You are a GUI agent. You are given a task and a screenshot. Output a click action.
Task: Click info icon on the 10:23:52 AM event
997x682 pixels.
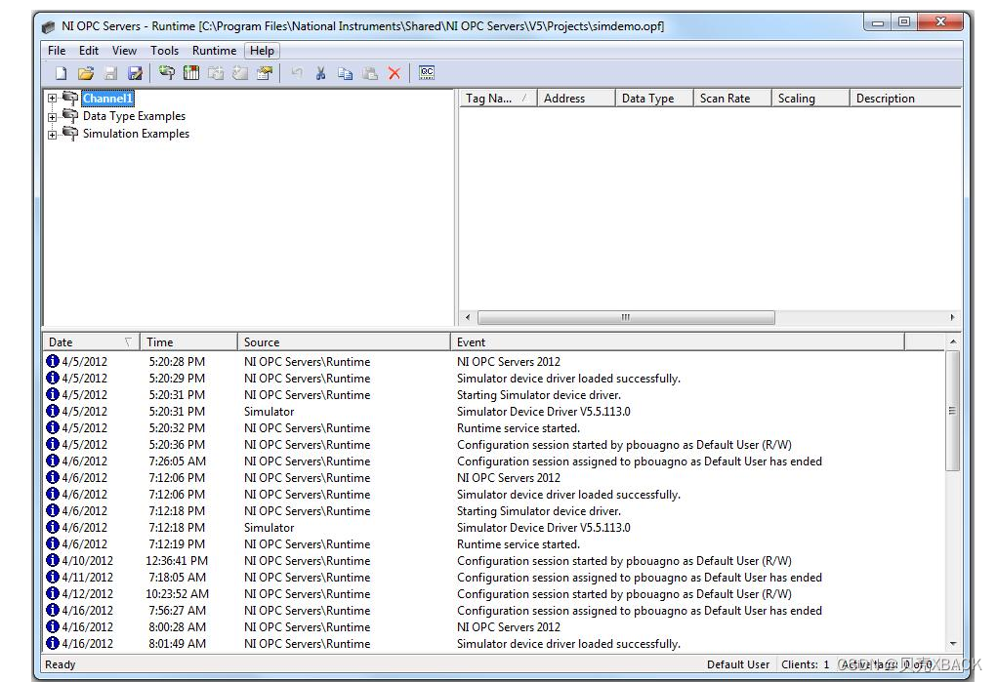coord(52,593)
